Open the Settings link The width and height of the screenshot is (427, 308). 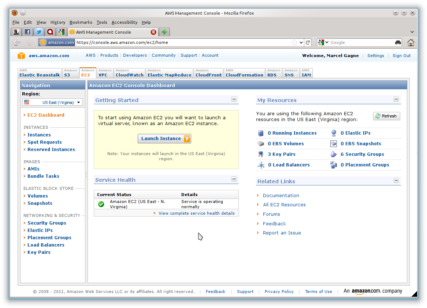point(375,56)
